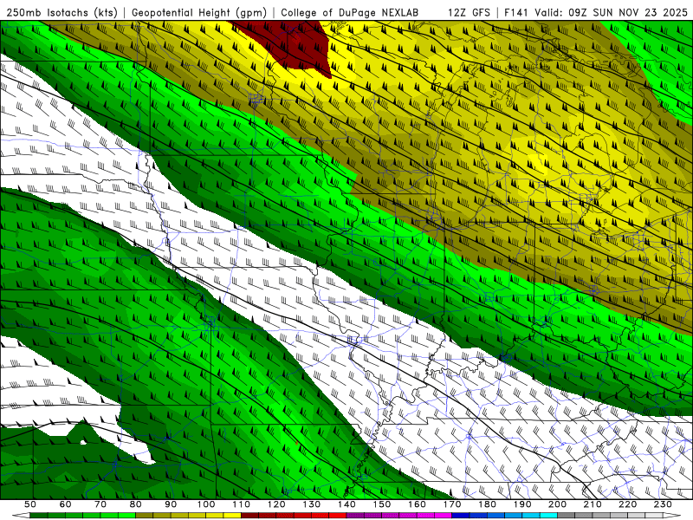Click the 'F141' forecast hour label
This screenshot has height=520, width=693.
coord(516,12)
